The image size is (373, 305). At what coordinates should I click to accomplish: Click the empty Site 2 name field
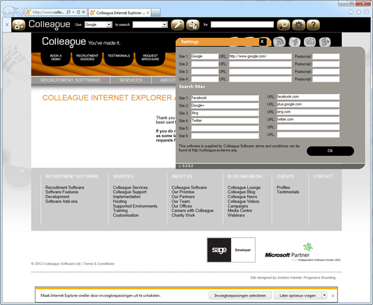pos(205,64)
